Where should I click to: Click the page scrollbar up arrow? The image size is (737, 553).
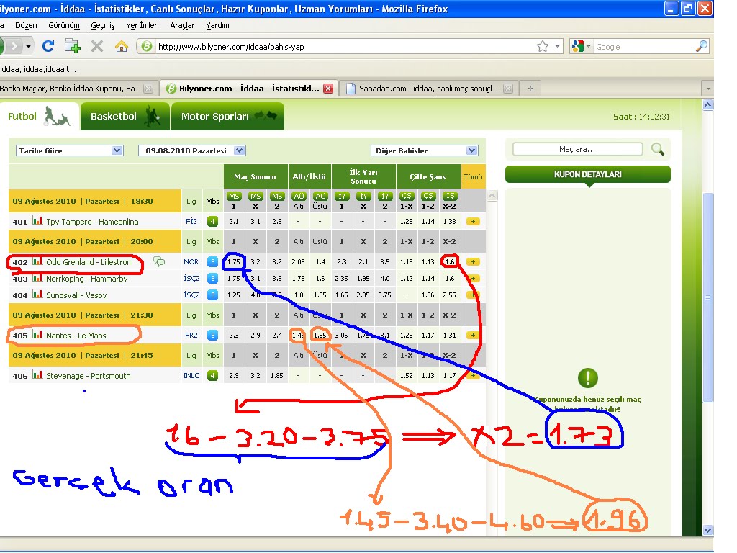(708, 105)
